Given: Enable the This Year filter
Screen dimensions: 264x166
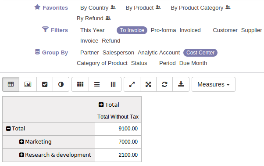Looking at the screenshot, I should coord(93,30).
